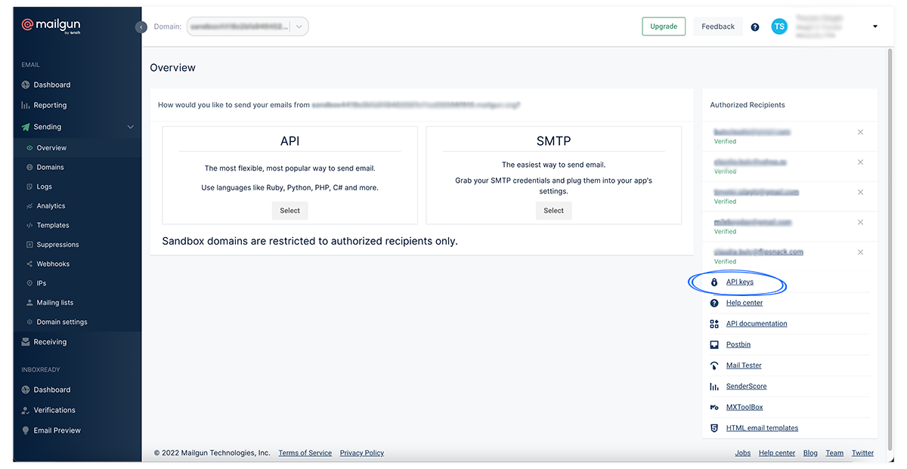Click the InboxReady Dashboard icon
The height and width of the screenshot is (469, 907).
pyautogui.click(x=26, y=390)
